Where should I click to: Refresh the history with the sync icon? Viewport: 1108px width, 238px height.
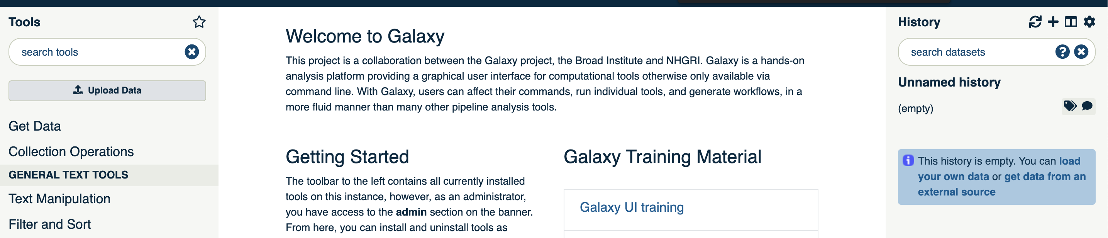[1035, 22]
